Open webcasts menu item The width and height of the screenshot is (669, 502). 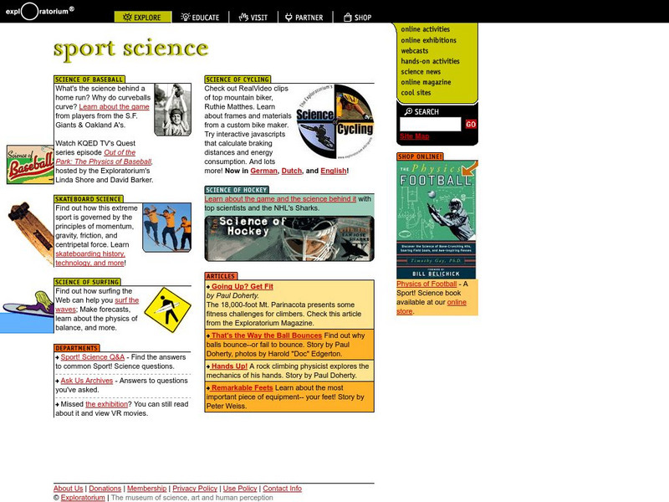point(414,50)
